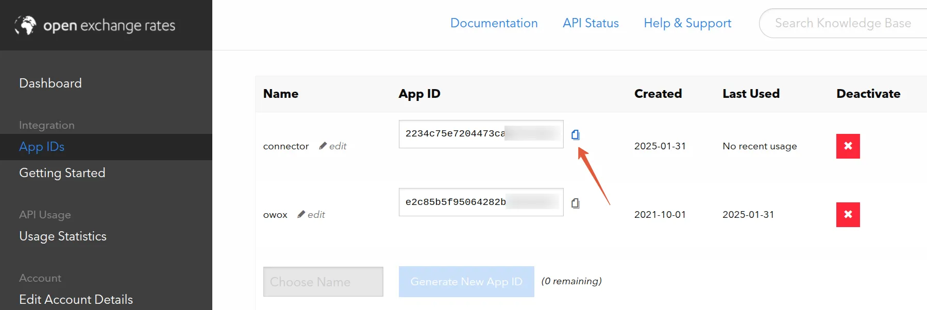Click the open exchange rates logo text
927x310 pixels.
[109, 26]
